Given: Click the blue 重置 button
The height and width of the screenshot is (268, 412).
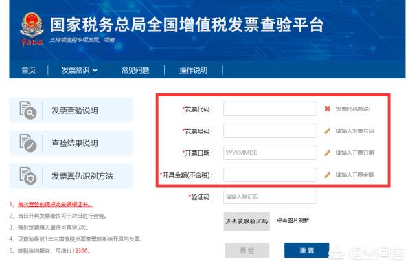Looking at the screenshot, I should point(307,250).
